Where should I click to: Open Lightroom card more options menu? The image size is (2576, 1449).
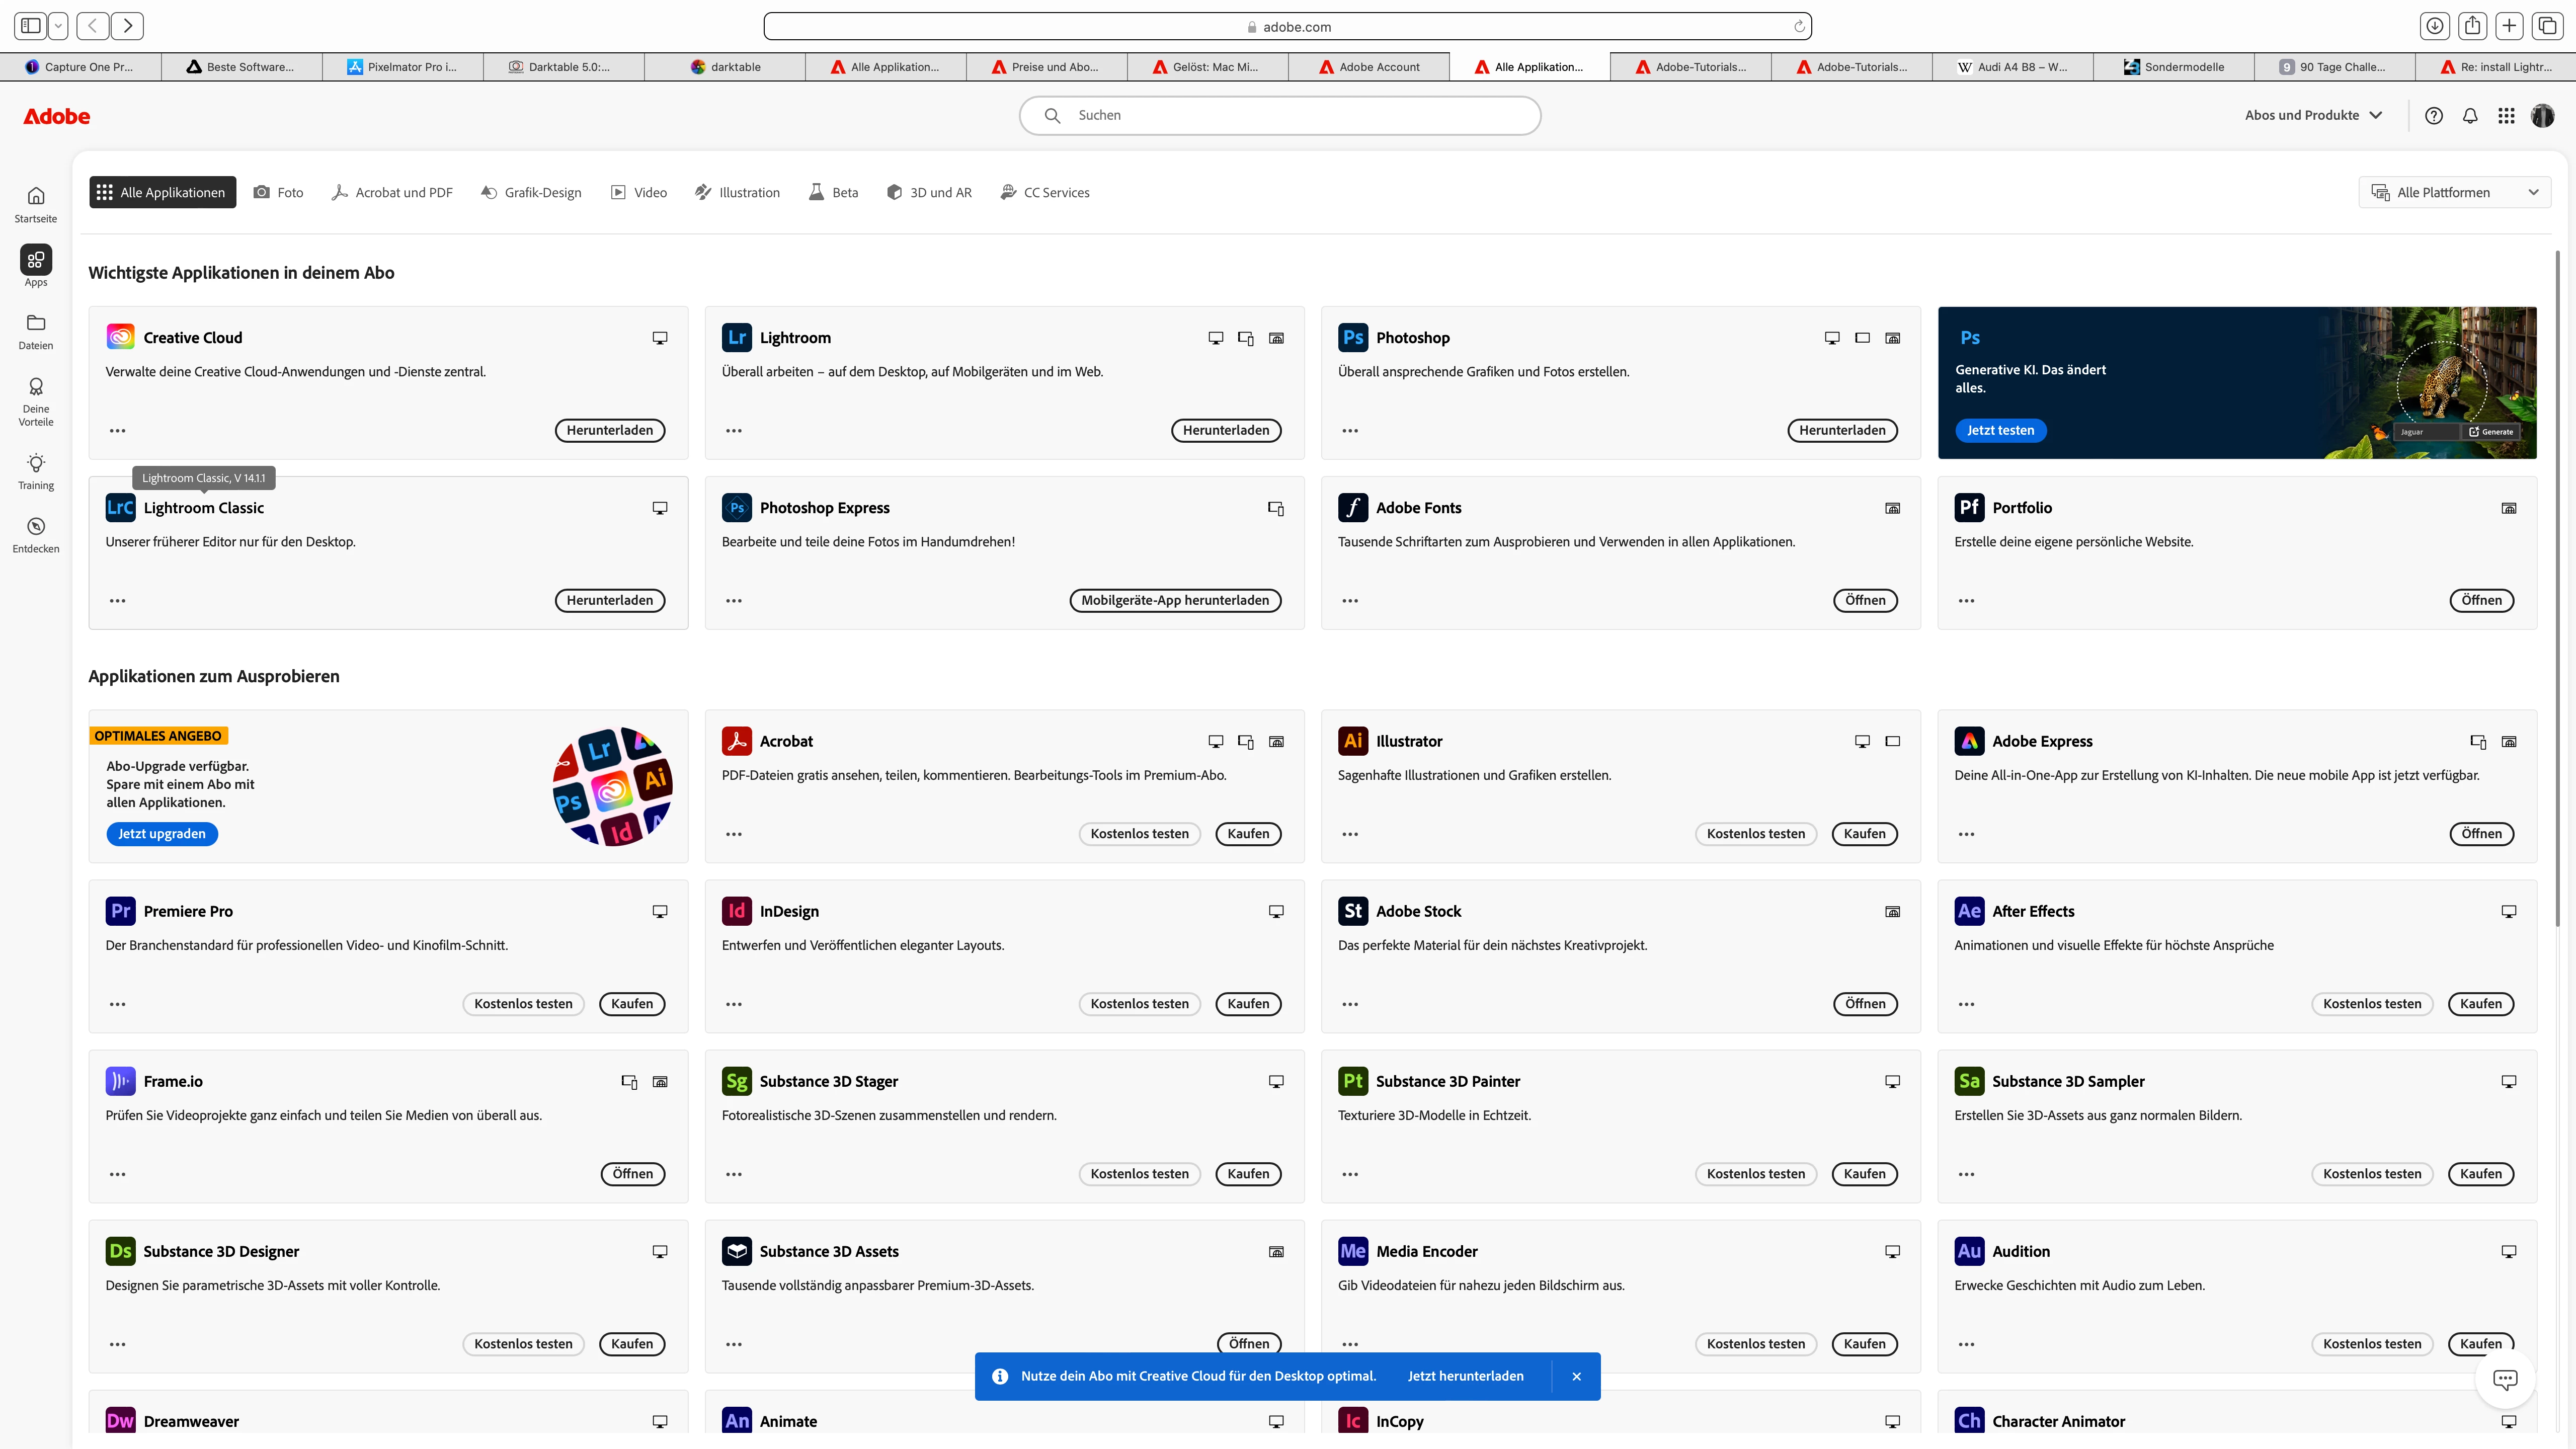pyautogui.click(x=734, y=431)
